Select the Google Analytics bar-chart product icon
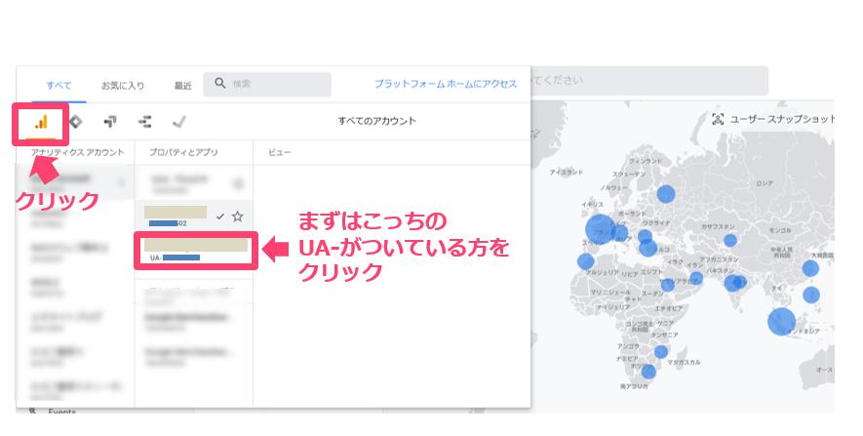 tap(41, 122)
